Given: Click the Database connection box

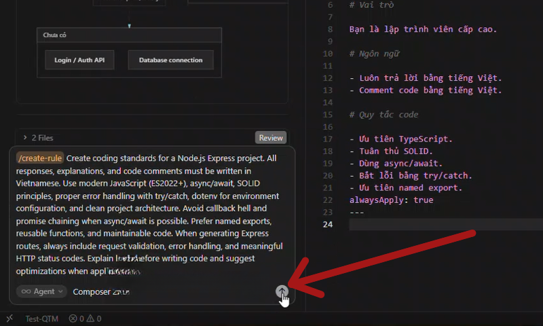Looking at the screenshot, I should coord(171,60).
